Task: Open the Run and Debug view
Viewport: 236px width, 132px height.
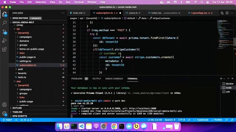Action: (4, 40)
